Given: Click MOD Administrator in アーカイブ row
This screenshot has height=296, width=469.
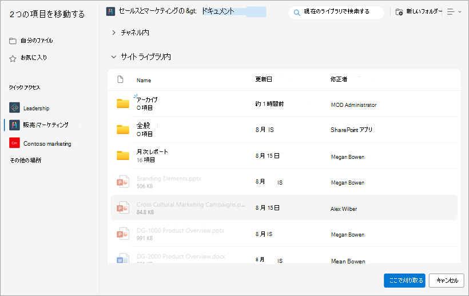Looking at the screenshot, I should 353,105.
